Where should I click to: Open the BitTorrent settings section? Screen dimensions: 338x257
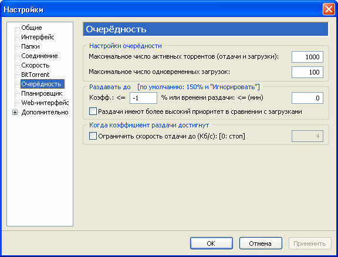coord(35,75)
